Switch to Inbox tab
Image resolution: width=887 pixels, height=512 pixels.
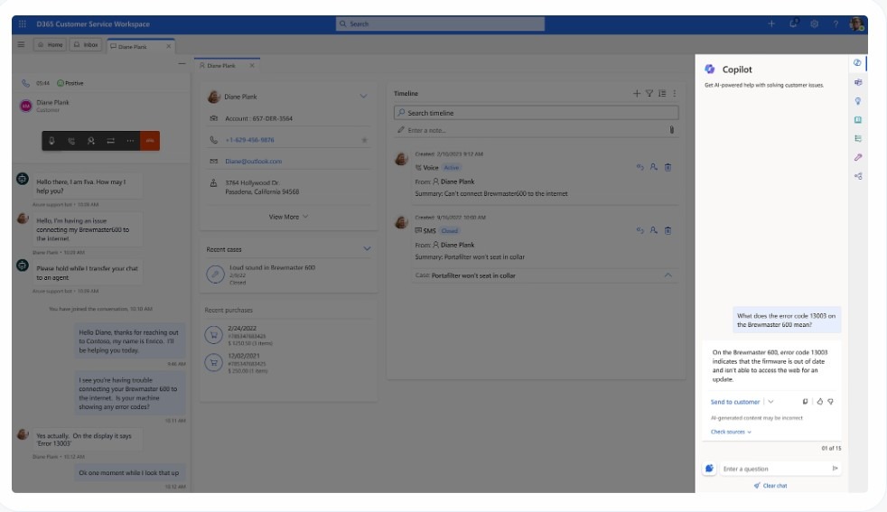click(x=86, y=44)
